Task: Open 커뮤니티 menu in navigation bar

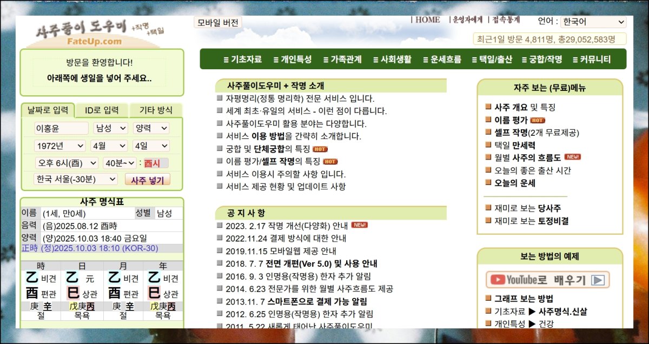Action: [592, 59]
